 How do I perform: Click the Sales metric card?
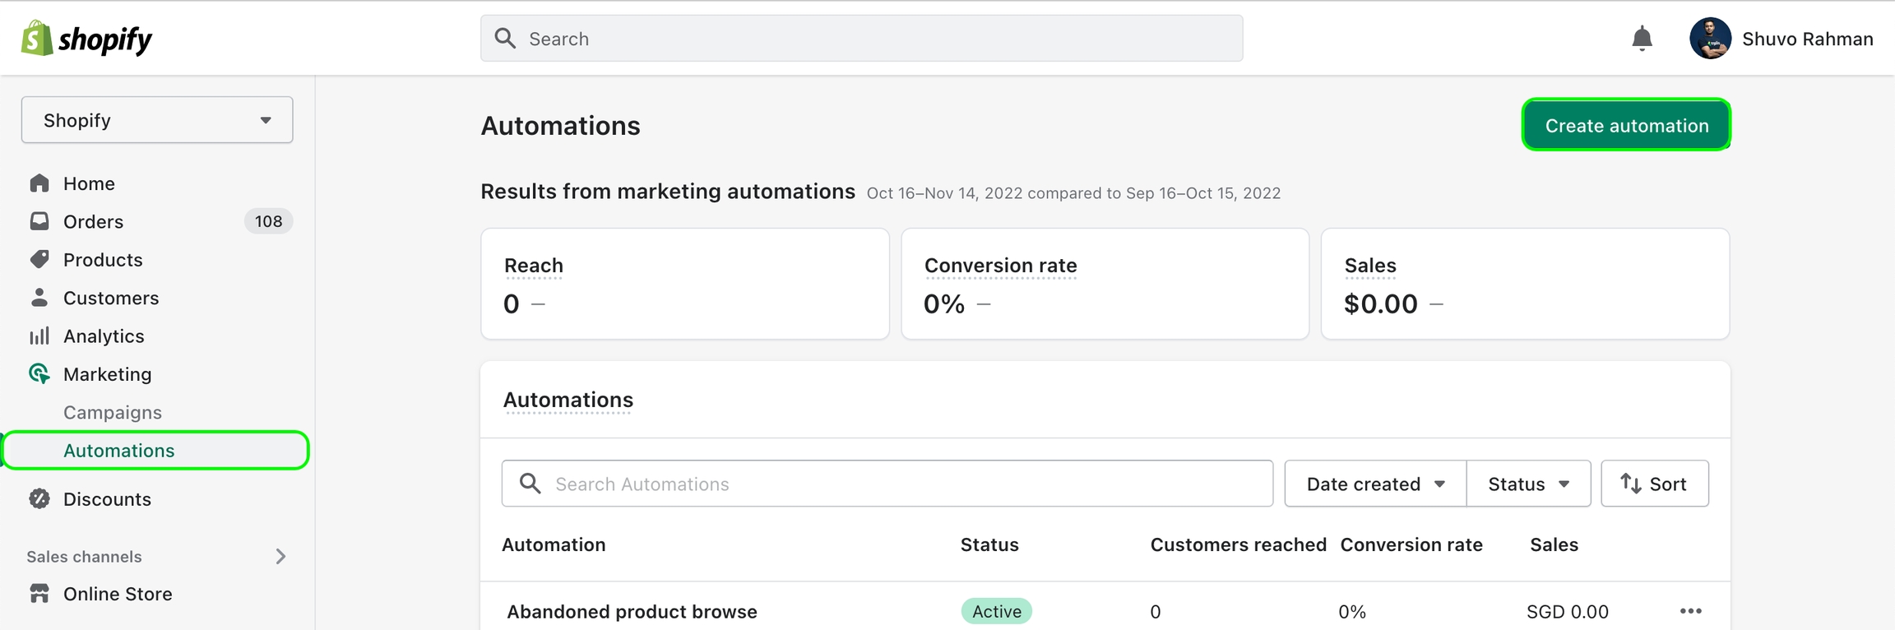click(1526, 284)
